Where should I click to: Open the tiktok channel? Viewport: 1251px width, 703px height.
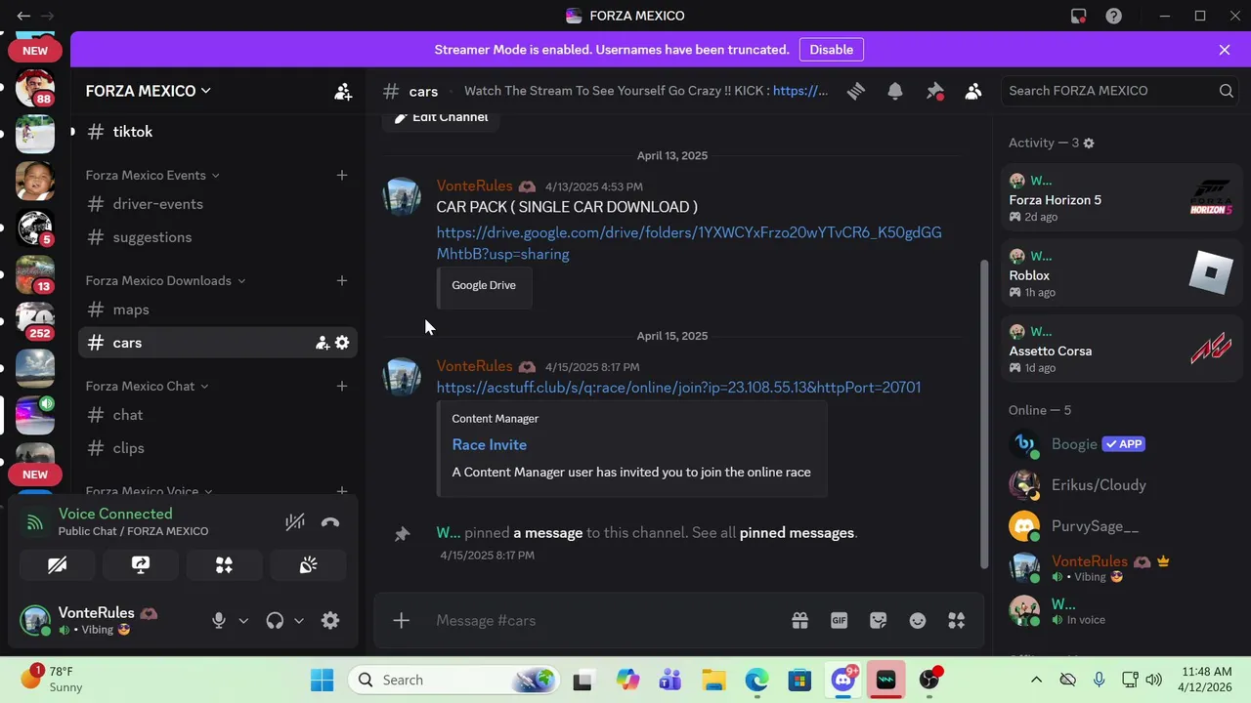[x=217, y=132]
